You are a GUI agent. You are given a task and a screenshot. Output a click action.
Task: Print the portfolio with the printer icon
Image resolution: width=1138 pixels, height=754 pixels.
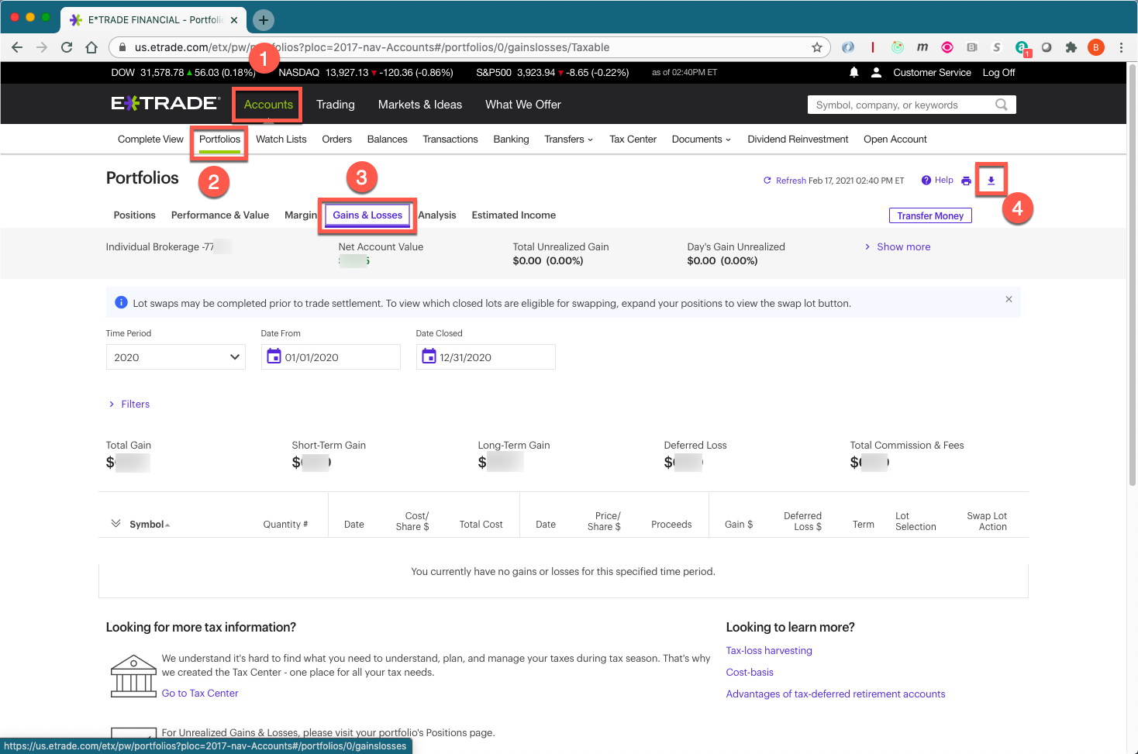[x=966, y=181]
